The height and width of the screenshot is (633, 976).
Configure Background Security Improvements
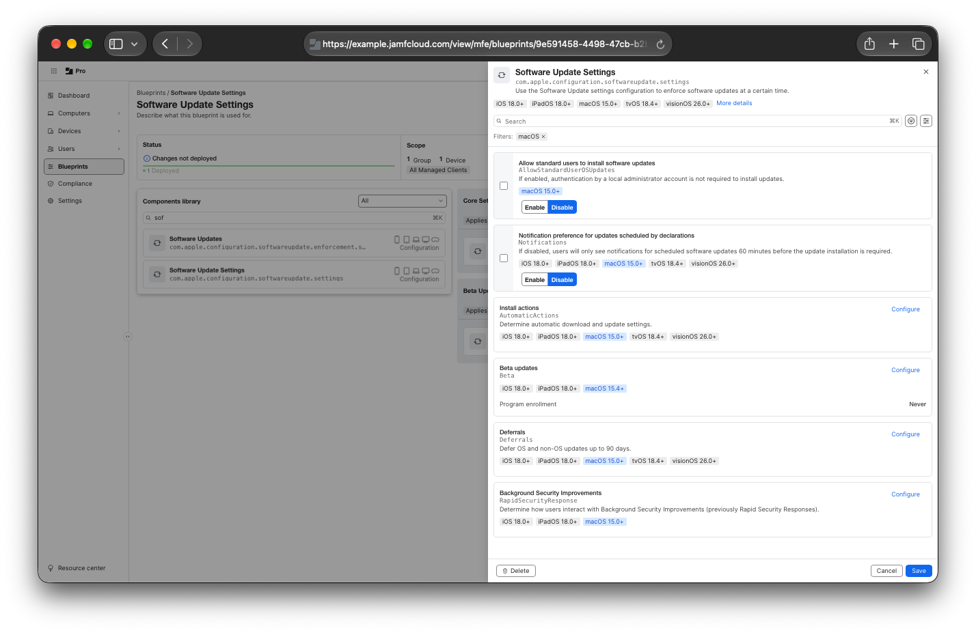click(906, 494)
